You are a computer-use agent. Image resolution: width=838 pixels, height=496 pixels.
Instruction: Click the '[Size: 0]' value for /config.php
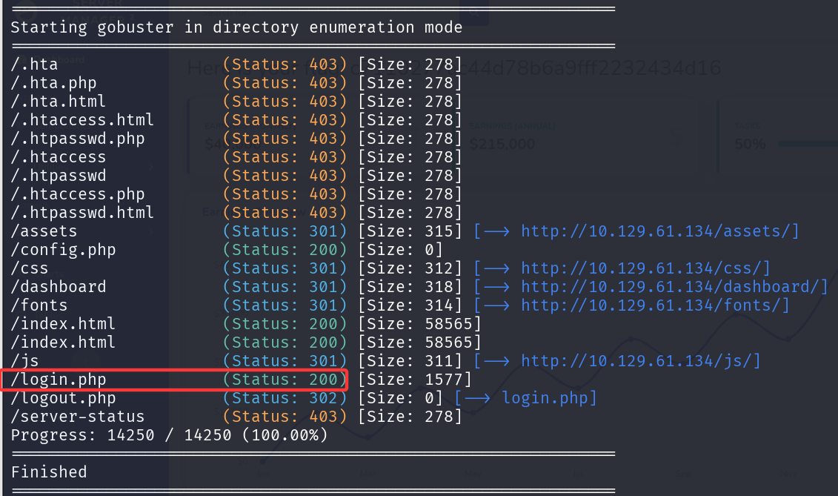click(x=400, y=250)
